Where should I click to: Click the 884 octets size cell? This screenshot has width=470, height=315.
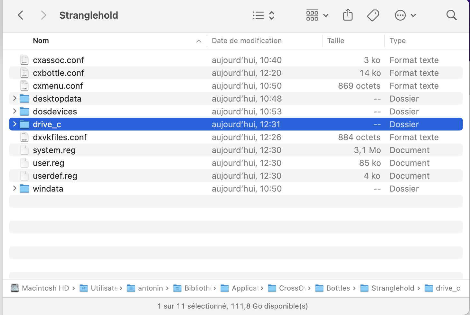359,137
